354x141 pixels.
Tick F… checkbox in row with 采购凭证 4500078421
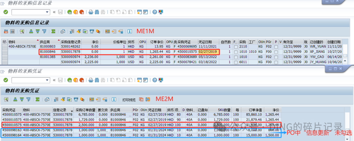point(236,62)
